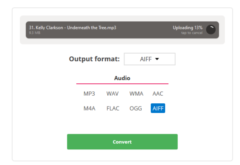Click the dropdown arrow beside AIFF
Image resolution: width=240 pixels, height=165 pixels.
pyautogui.click(x=157, y=59)
